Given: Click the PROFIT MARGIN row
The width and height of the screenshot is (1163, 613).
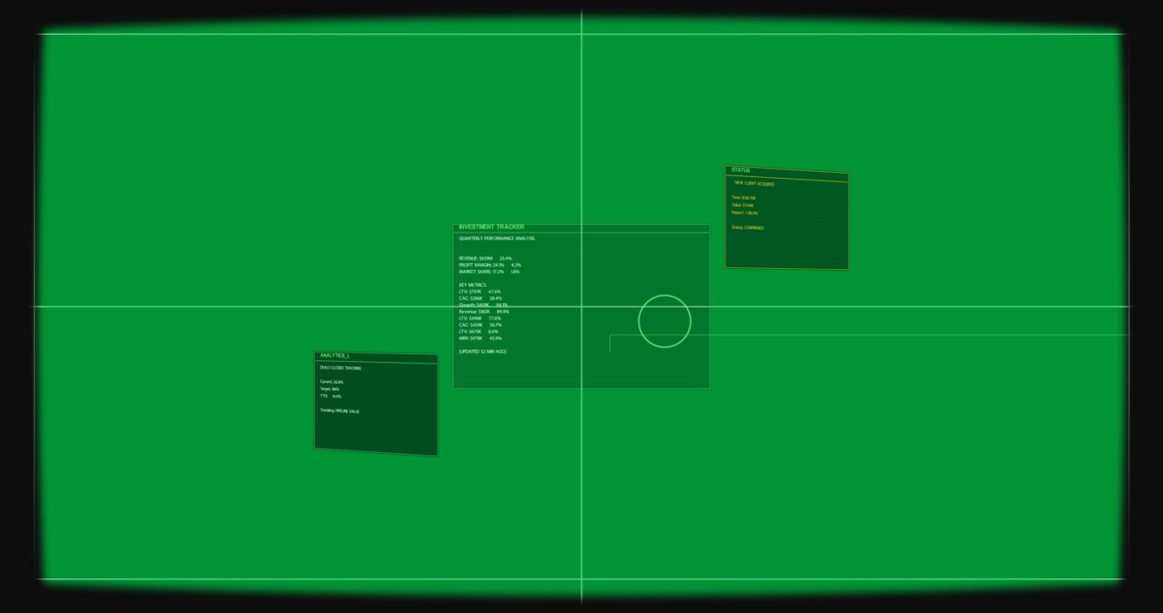Looking at the screenshot, I should pos(490,265).
